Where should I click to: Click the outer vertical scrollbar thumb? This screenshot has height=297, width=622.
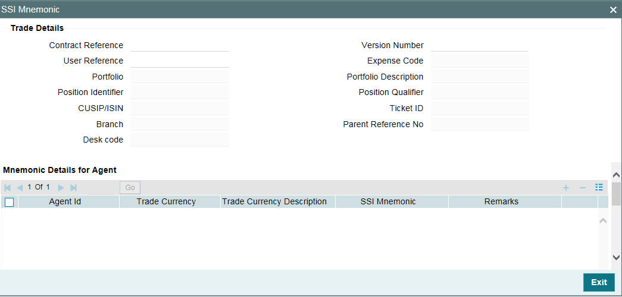click(x=616, y=194)
